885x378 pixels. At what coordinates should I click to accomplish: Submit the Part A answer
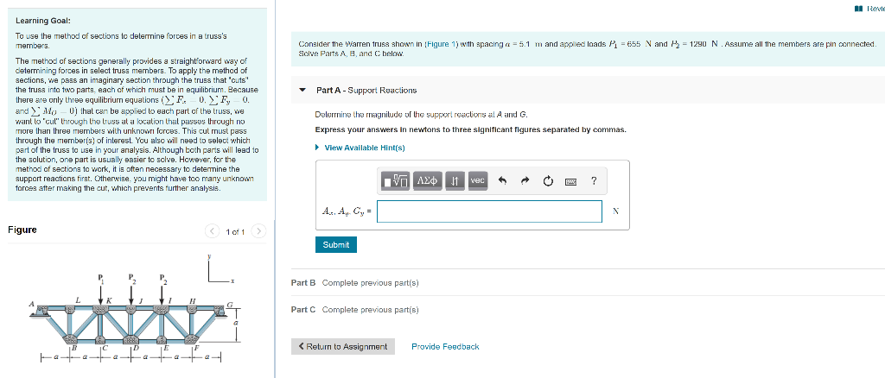[x=336, y=244]
